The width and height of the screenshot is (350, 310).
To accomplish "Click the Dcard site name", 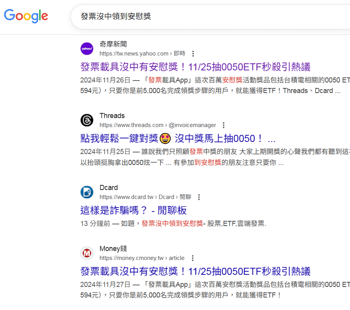I will [x=109, y=188].
